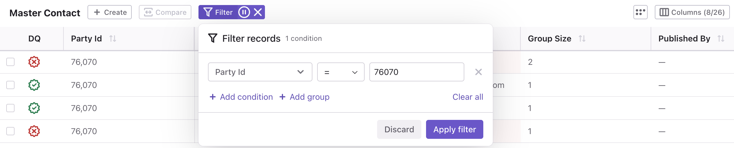Click green valid DQ badge in second row

[34, 85]
